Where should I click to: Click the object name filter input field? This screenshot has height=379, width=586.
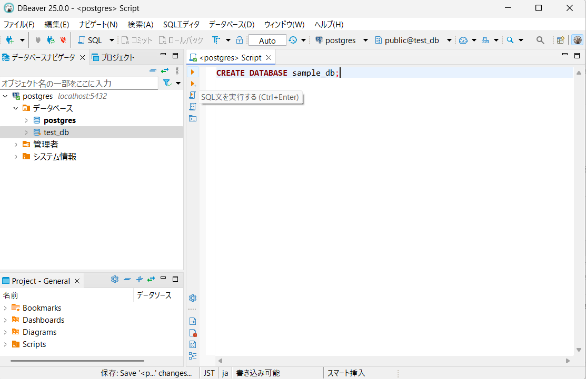pyautogui.click(x=79, y=83)
